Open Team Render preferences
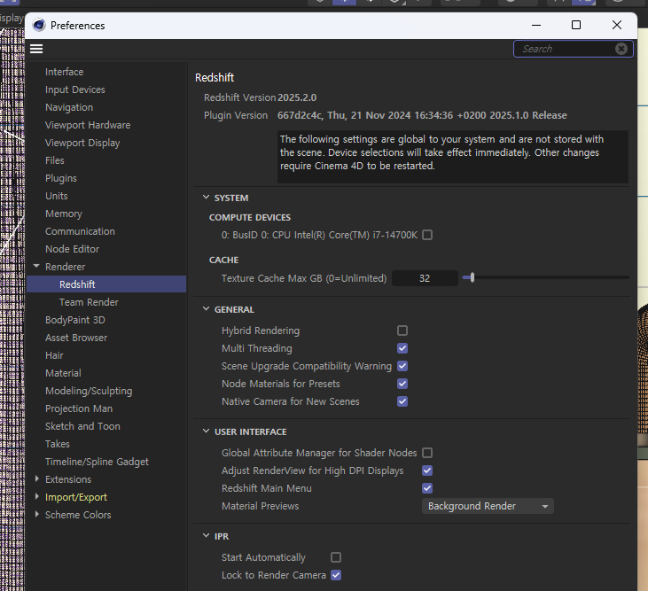 [89, 302]
